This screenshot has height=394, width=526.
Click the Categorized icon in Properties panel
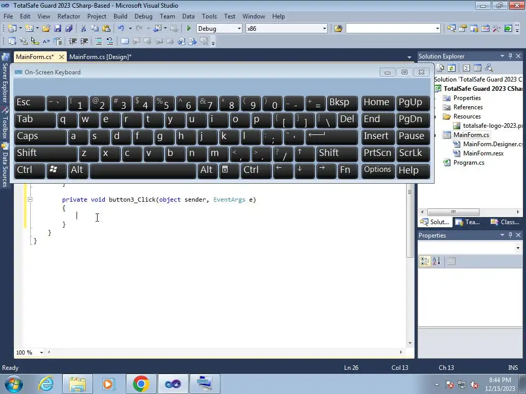tap(425, 261)
